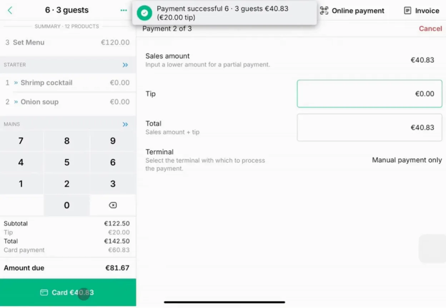This screenshot has height=308, width=446.
Task: Click the Total amount field
Action: (x=369, y=128)
